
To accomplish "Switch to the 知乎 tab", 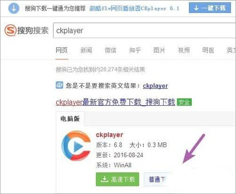I will [135, 50].
